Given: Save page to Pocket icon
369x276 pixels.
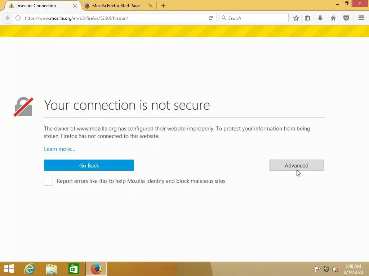Looking at the screenshot, I should click(x=346, y=18).
